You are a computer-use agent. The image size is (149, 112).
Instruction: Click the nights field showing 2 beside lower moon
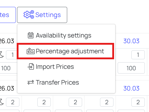[13, 102]
